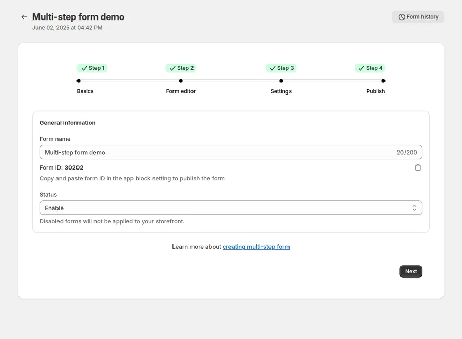Click the June 02, 2025 timestamp

[67, 28]
